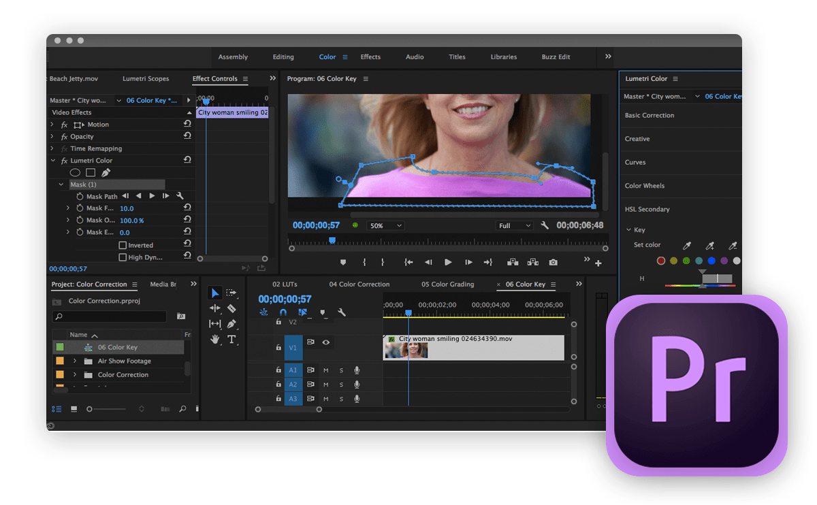Screen dimensions: 817x505
Task: Expand the Air Show Footage bin
Action: tap(75, 361)
